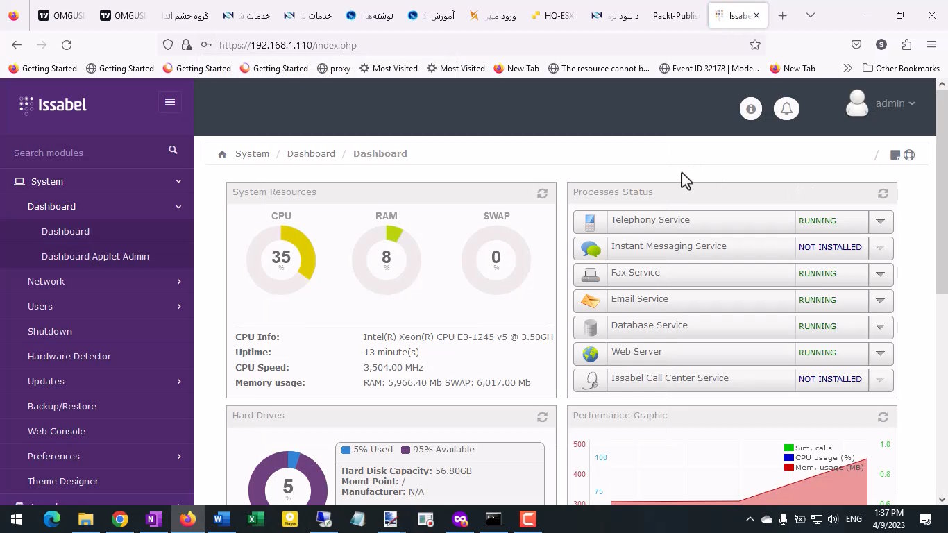Click the purple 95% Available legend swatch
The height and width of the screenshot is (533, 948).
(405, 450)
